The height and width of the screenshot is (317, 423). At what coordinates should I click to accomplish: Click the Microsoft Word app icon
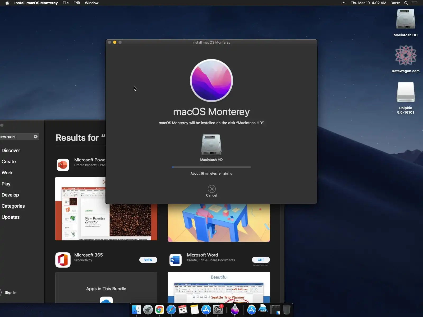pos(176,260)
